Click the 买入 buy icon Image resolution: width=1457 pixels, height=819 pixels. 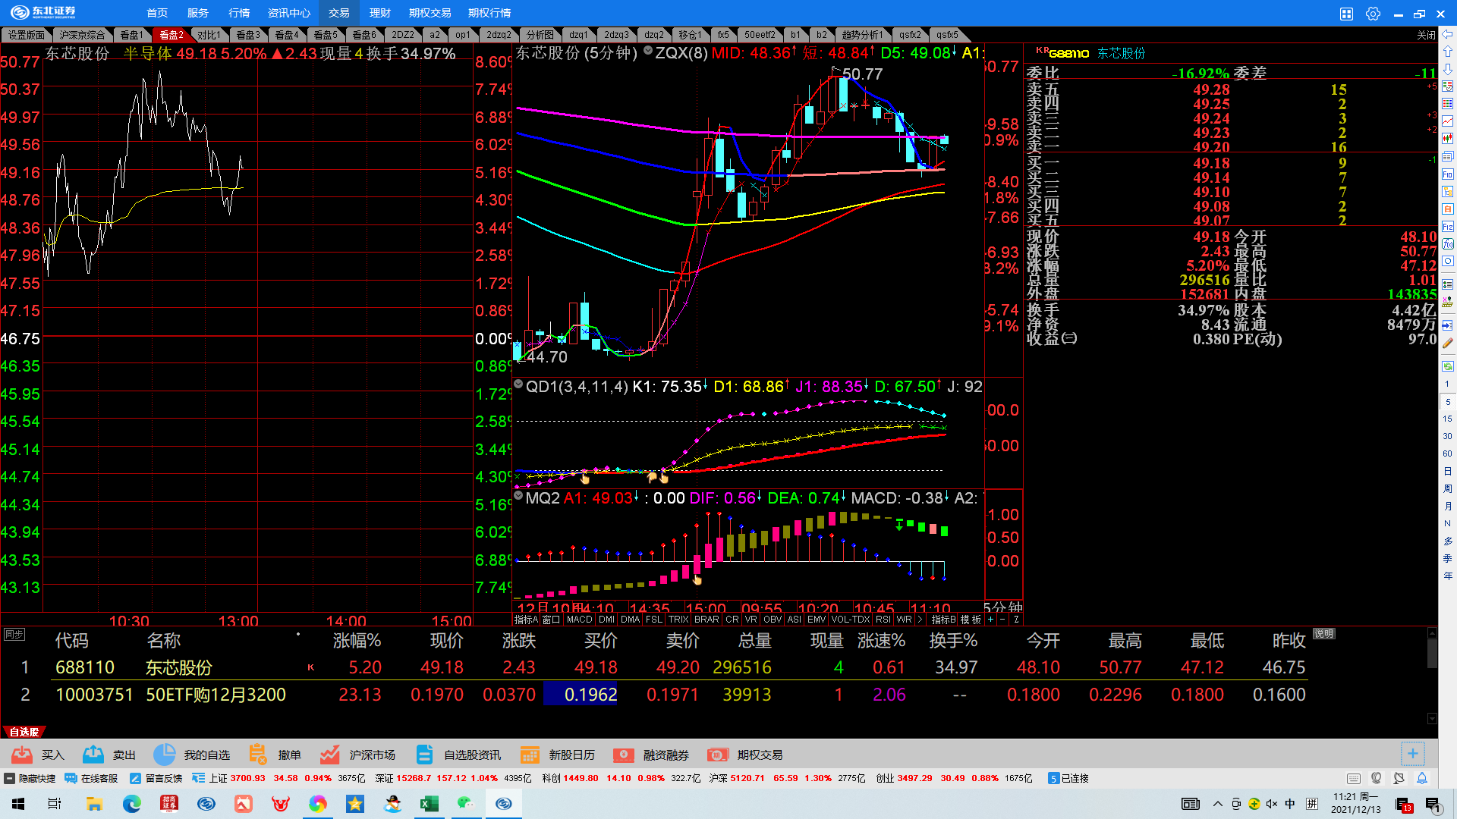tap(22, 755)
